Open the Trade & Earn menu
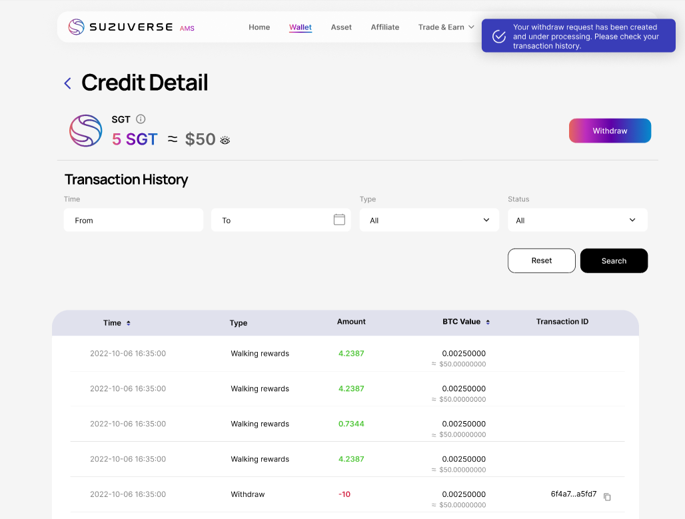The image size is (685, 519). click(x=446, y=27)
